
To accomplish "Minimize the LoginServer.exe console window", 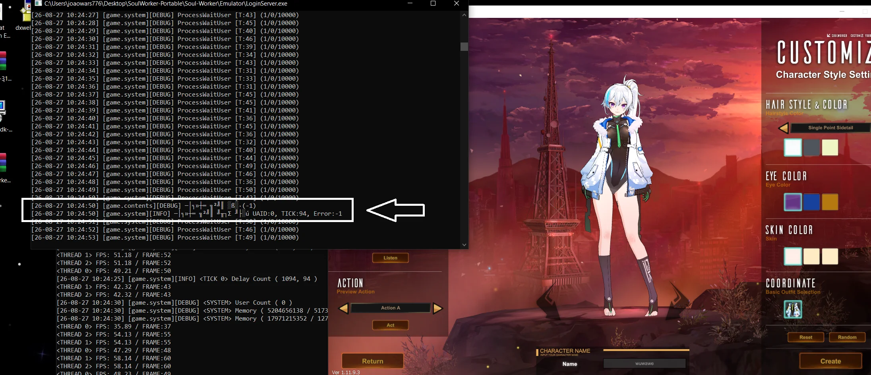I will [410, 3].
